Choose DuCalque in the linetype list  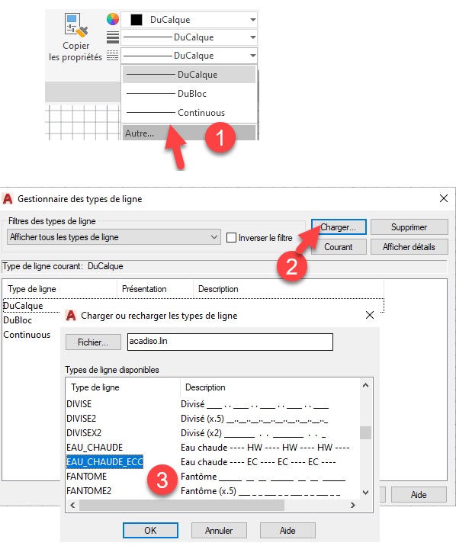pos(189,75)
